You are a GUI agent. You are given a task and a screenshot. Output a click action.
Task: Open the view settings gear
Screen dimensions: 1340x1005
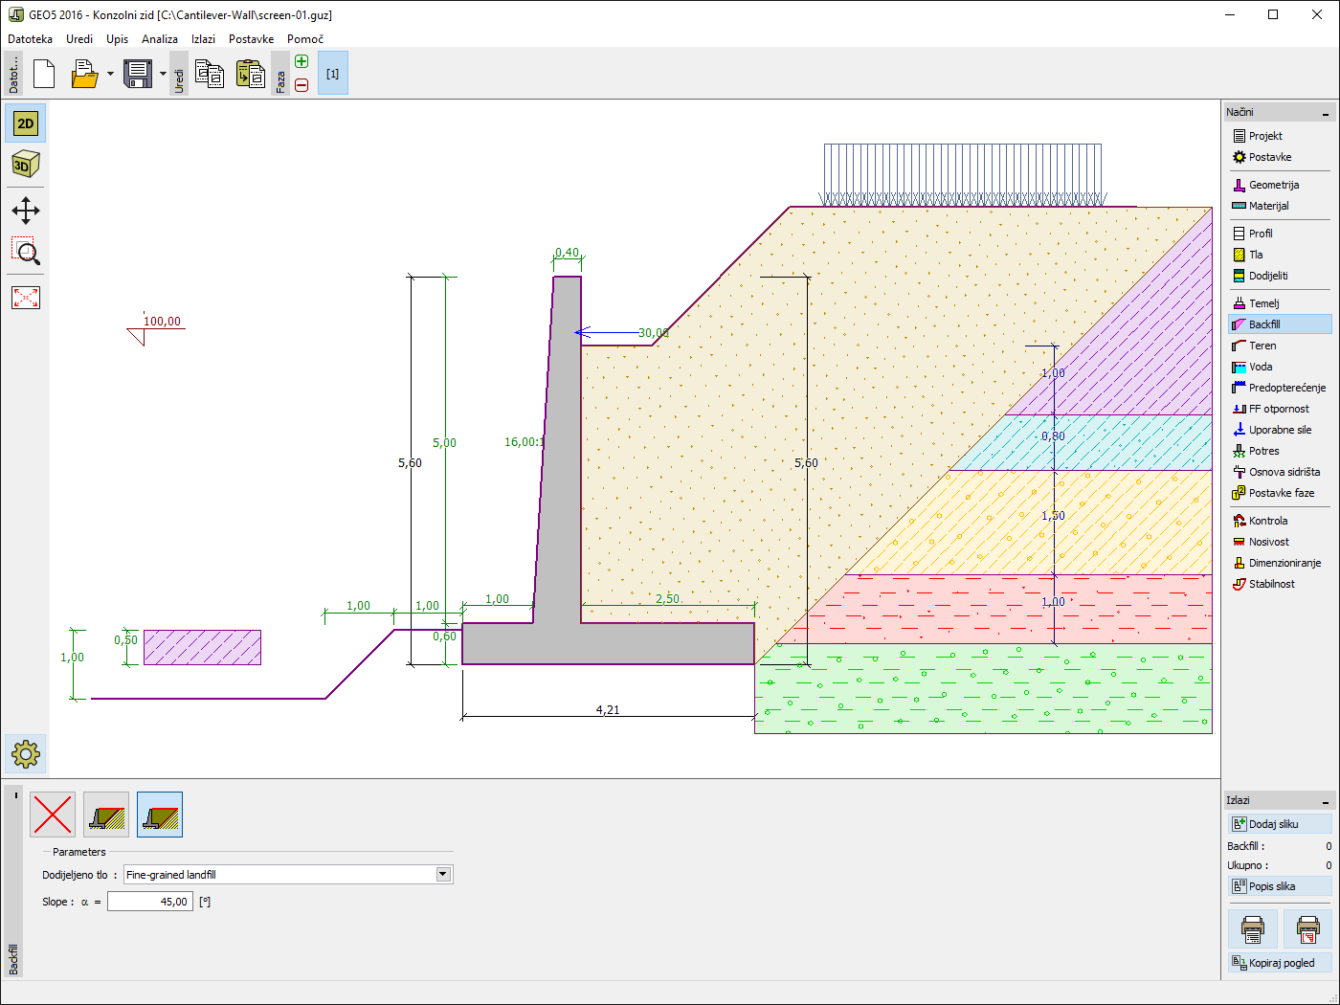pyautogui.click(x=26, y=754)
